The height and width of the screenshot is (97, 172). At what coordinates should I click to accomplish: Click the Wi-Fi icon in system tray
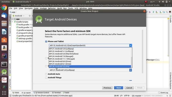(x=159, y=2)
